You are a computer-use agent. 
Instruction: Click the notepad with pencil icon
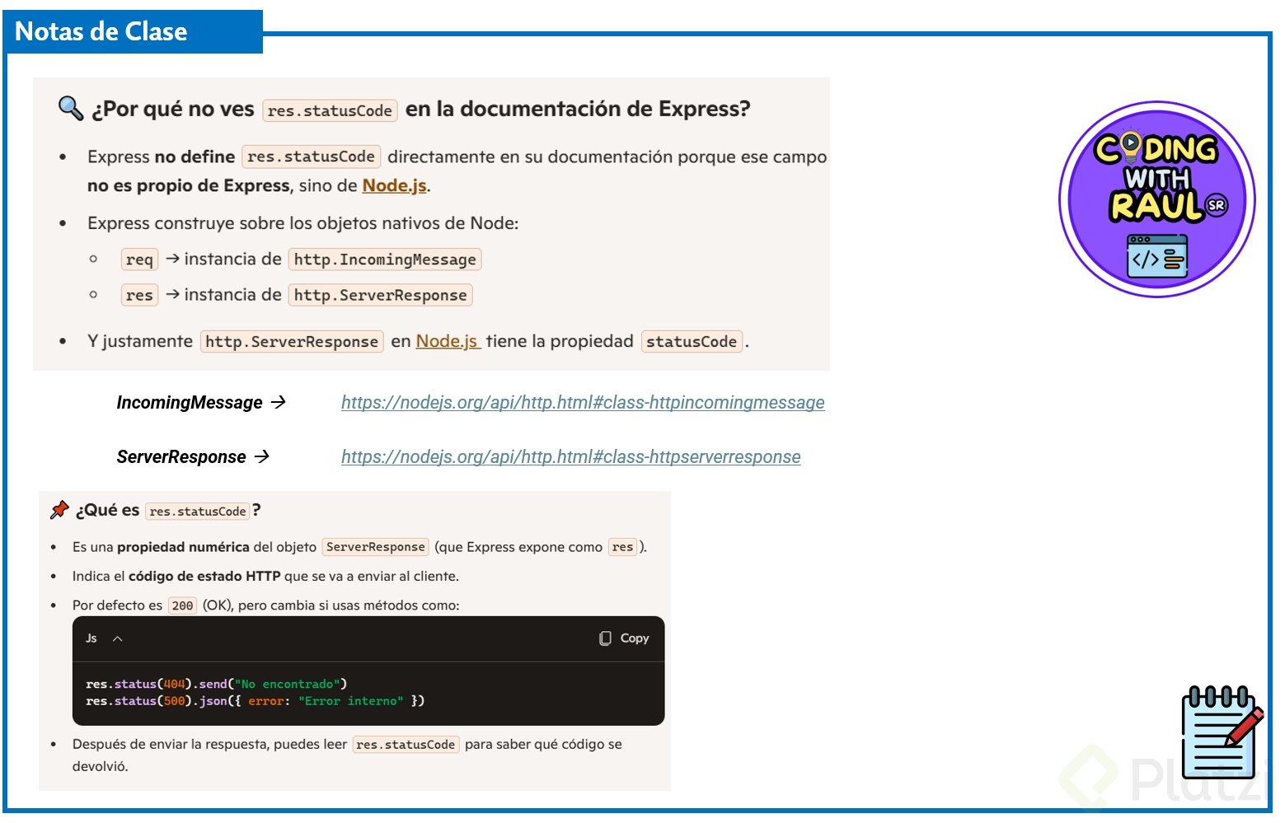point(1222,732)
